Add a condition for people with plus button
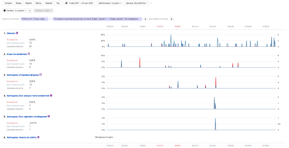The image size is (289, 148). tap(171, 19)
